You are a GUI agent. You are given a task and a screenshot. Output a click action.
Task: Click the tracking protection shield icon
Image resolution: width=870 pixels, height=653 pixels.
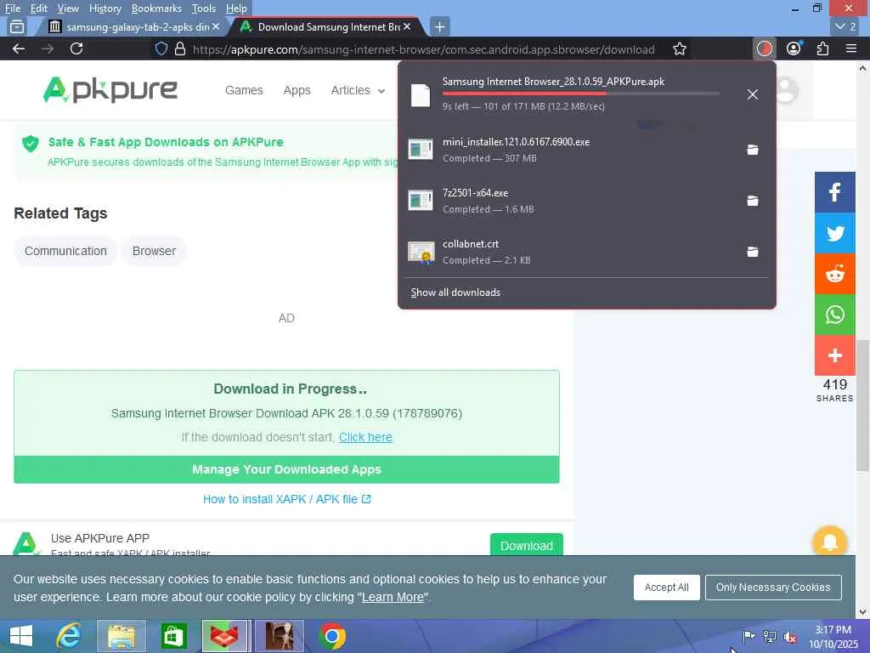(161, 48)
